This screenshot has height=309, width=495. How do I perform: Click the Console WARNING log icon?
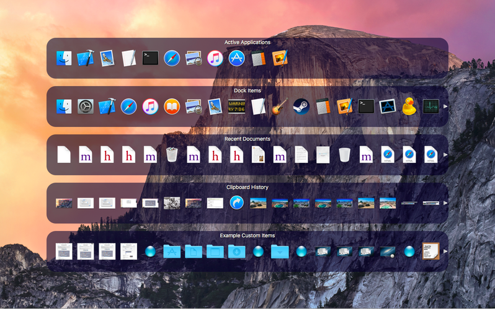(x=236, y=107)
